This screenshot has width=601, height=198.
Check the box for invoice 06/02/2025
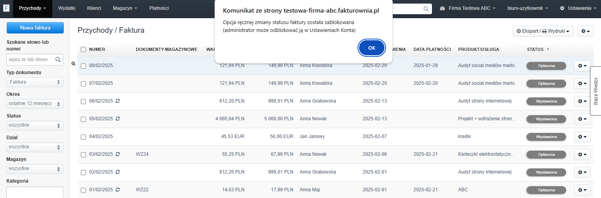click(83, 101)
